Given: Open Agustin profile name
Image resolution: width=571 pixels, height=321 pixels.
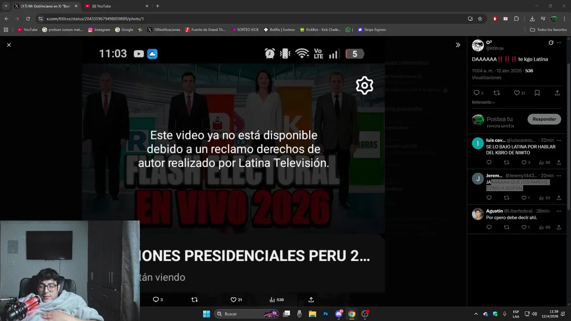Looking at the screenshot, I should tap(494, 211).
